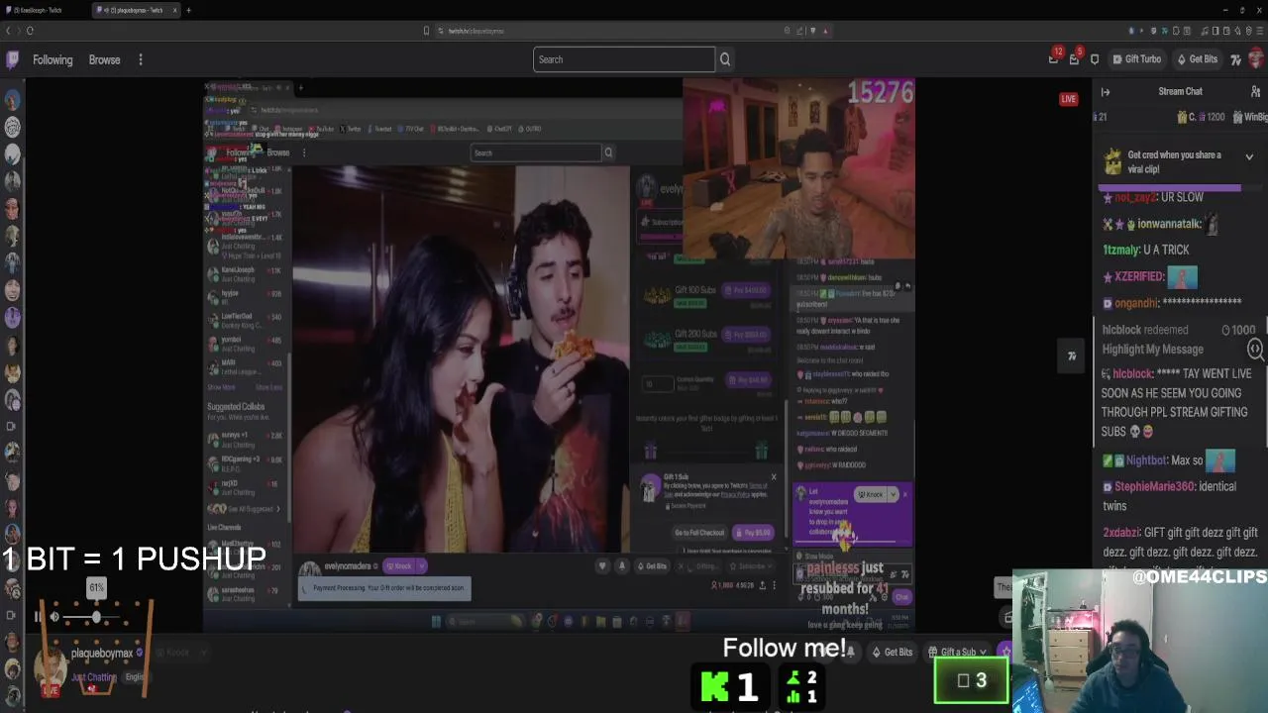
Task: Adjust the volume slider at 61%
Action: point(96,617)
